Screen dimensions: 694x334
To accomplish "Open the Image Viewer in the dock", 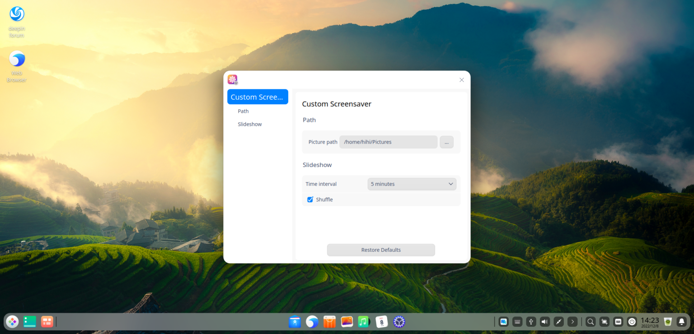I will tap(347, 321).
